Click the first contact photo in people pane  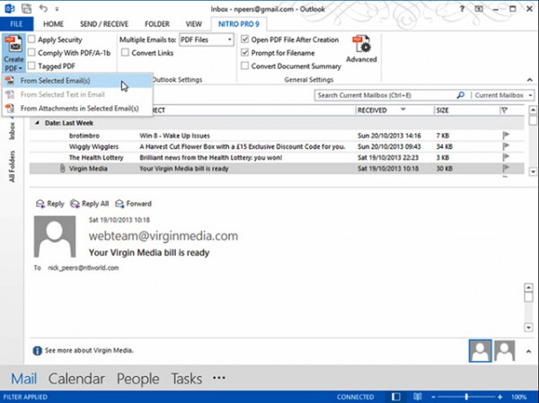[481, 350]
